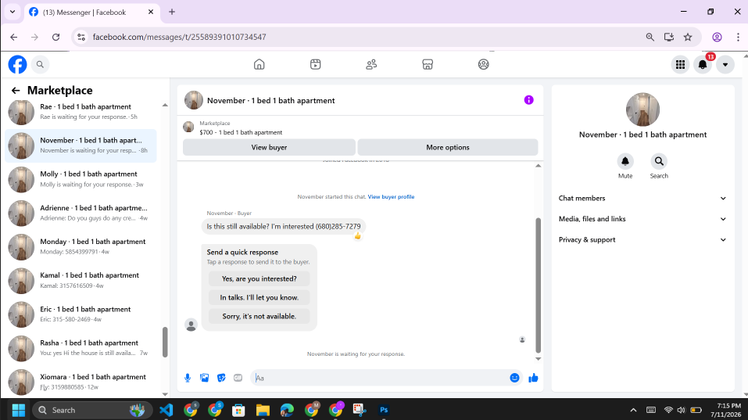Open Photoshop from taskbar
The height and width of the screenshot is (420, 748).
pyautogui.click(x=384, y=410)
